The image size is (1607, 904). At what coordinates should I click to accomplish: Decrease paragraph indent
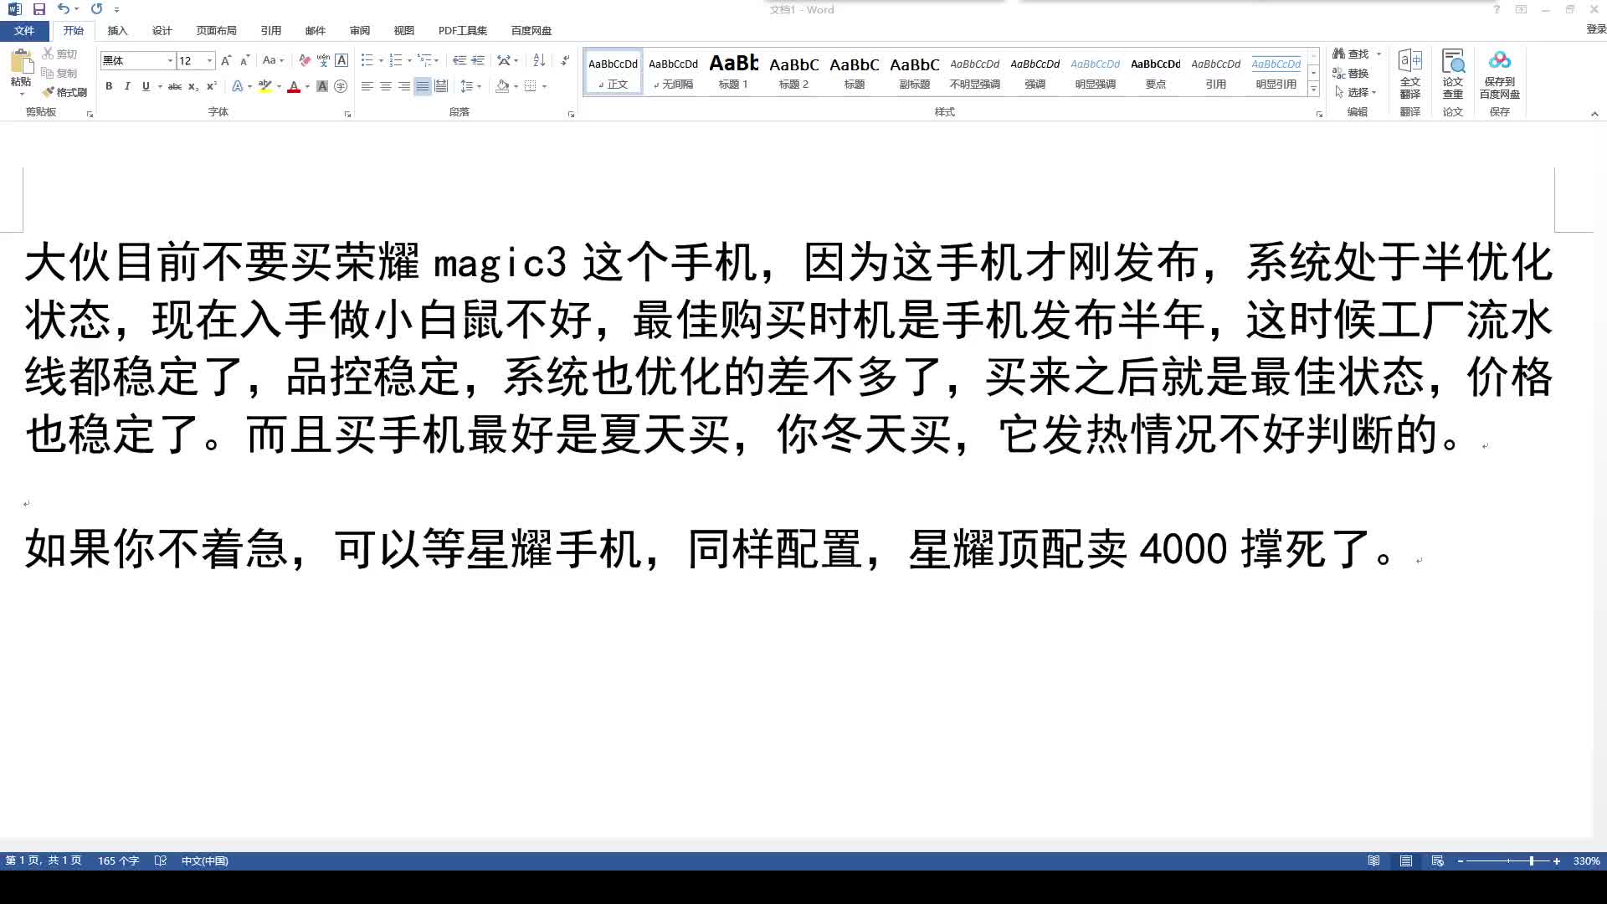point(460,60)
